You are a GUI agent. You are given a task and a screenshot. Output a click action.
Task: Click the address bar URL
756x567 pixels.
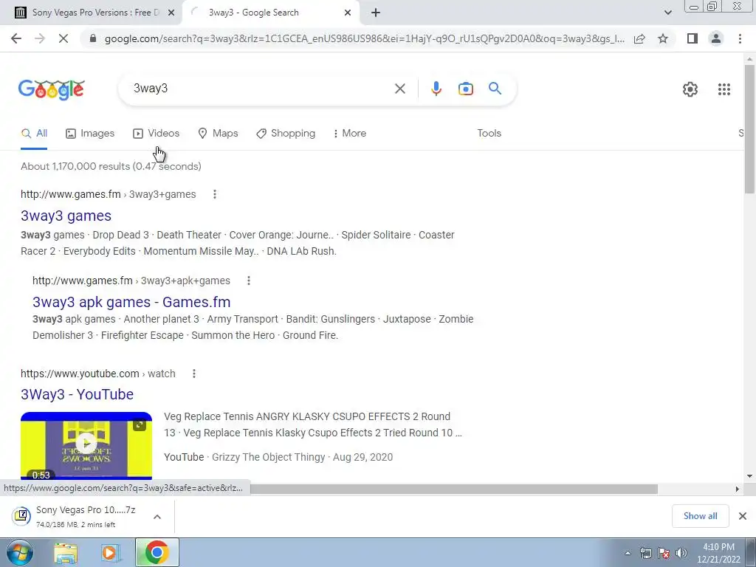pyautogui.click(x=364, y=38)
